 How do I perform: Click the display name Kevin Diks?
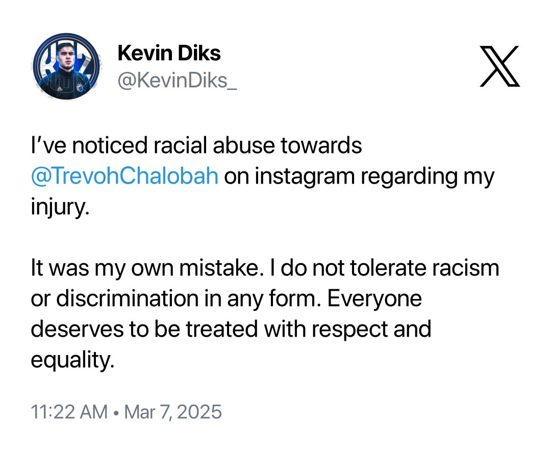(169, 54)
